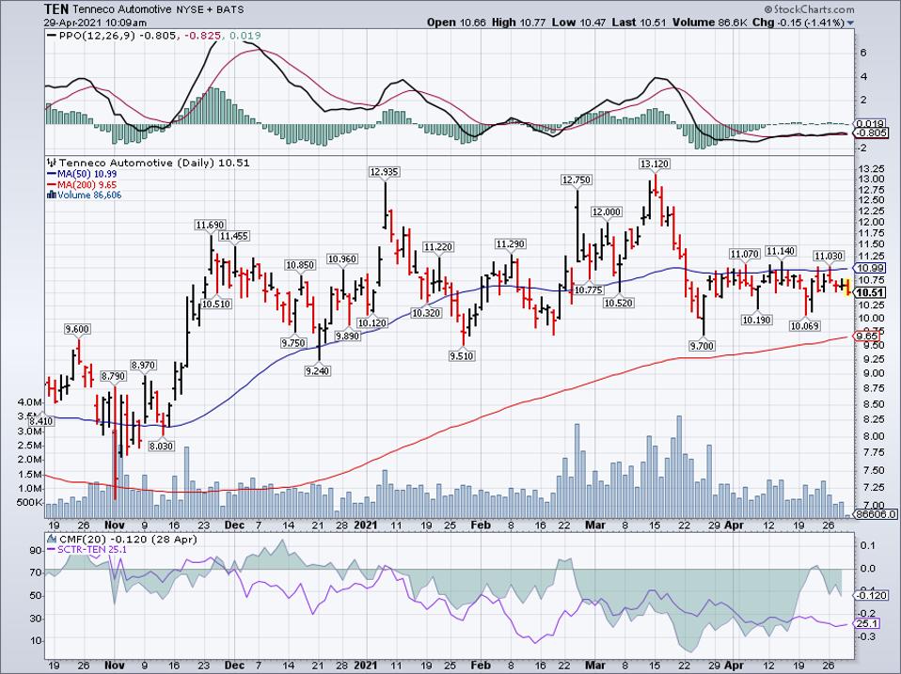Click the 10.960 price label
Viewport: 901px width, 674px height.
[x=342, y=259]
